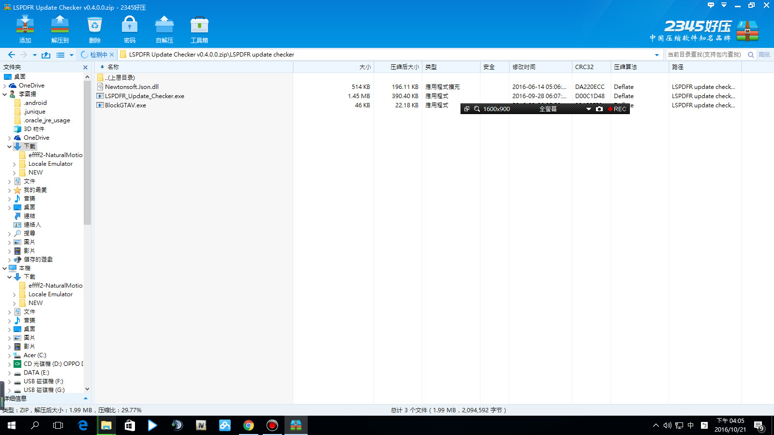This screenshot has height=435, width=774.
Task: Select LSPDFR_Update_Checker.exe in the file list
Action: click(144, 96)
